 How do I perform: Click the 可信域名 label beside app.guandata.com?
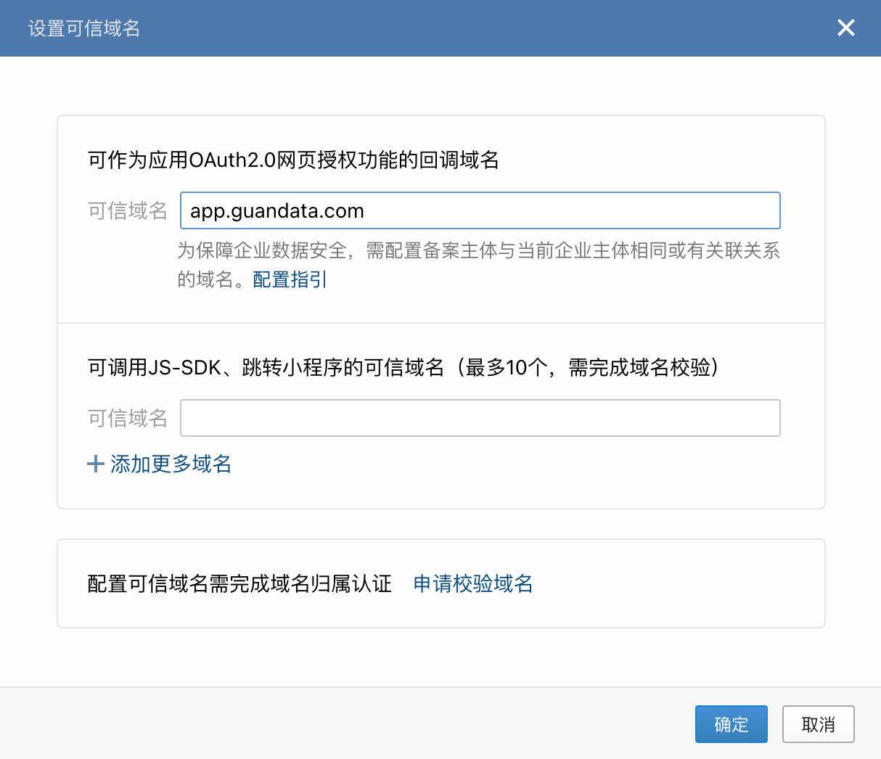[128, 211]
